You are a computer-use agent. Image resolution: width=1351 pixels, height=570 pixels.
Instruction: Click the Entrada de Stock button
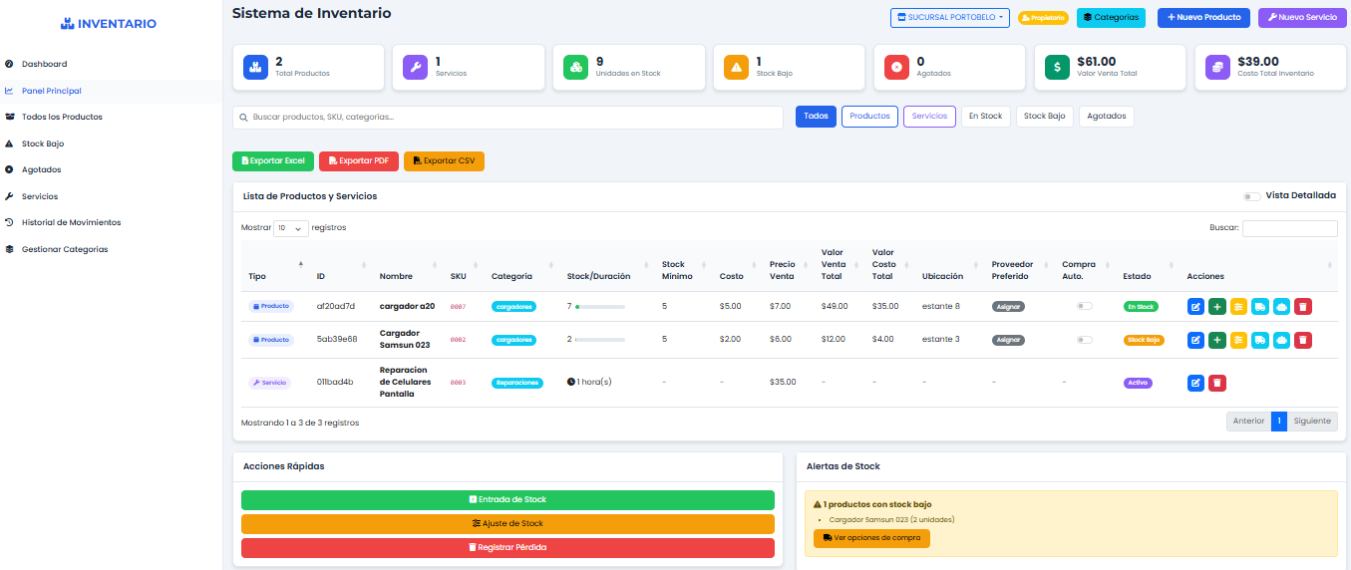[x=507, y=500]
